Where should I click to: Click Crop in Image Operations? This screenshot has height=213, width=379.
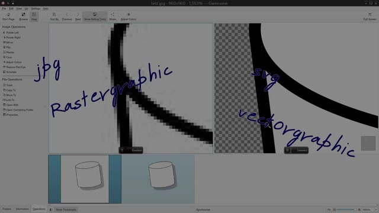coord(7,57)
